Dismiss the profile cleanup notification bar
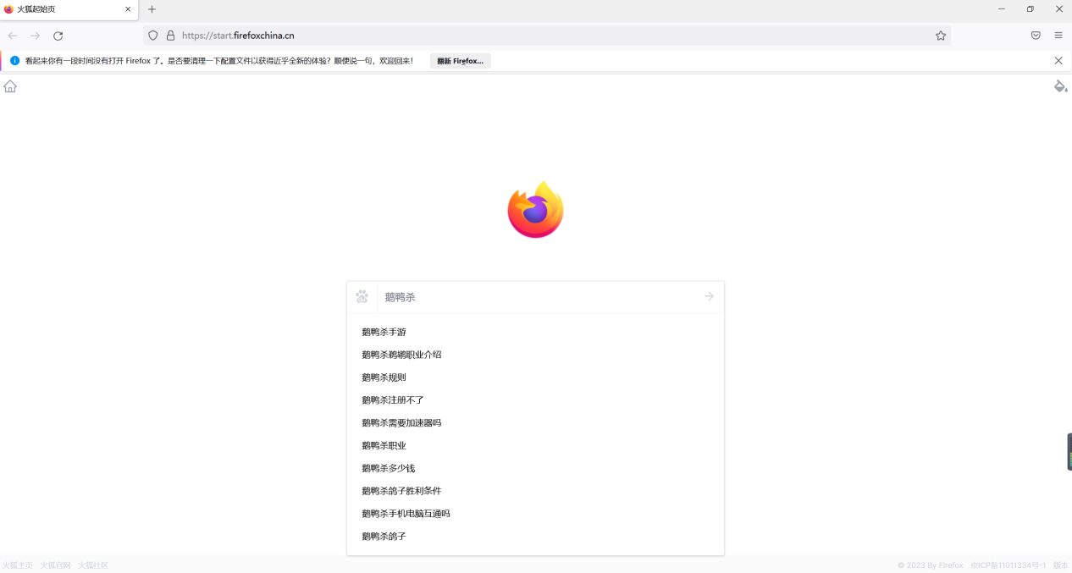This screenshot has width=1072, height=573. (1058, 60)
